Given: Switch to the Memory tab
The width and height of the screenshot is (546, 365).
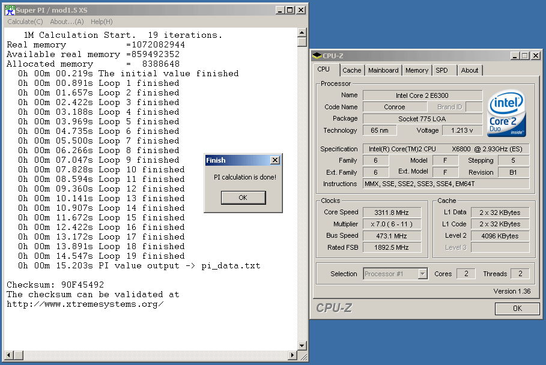Looking at the screenshot, I should [417, 70].
